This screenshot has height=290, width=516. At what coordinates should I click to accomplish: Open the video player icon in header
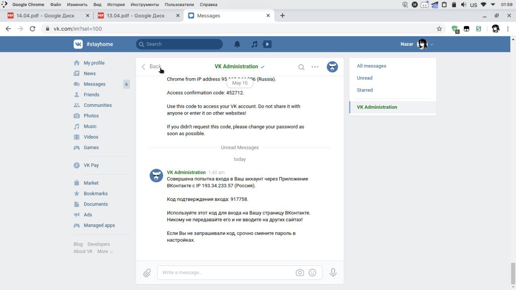[x=267, y=44]
